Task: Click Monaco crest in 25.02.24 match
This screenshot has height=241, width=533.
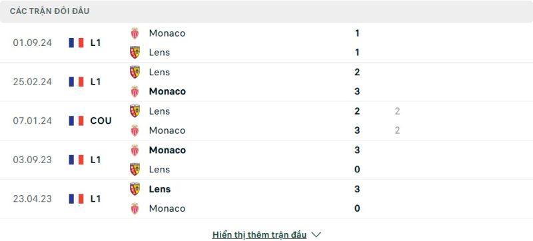Action: pos(135,91)
